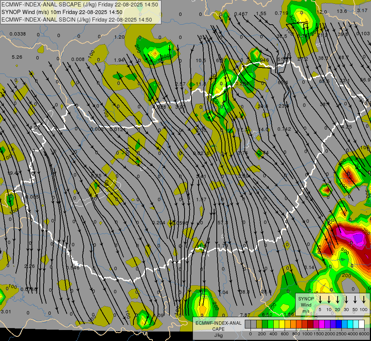Click the 400 tick label on CAPE scale
Image resolution: width=371 pixels, height=341 pixels.
pos(273,334)
